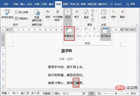The height and width of the screenshot is (96, 140).
Task: Click the line 慈母手中线，游子身上衣。
Action: click(x=66, y=67)
